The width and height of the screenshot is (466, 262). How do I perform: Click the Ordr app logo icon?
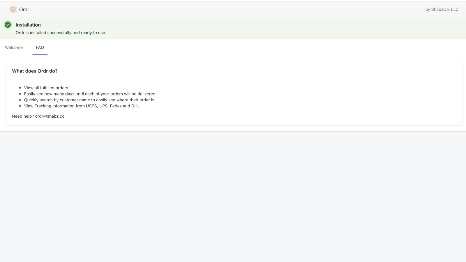tap(13, 9)
